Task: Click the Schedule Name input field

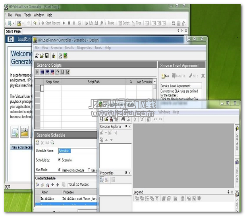Action: coord(78,151)
